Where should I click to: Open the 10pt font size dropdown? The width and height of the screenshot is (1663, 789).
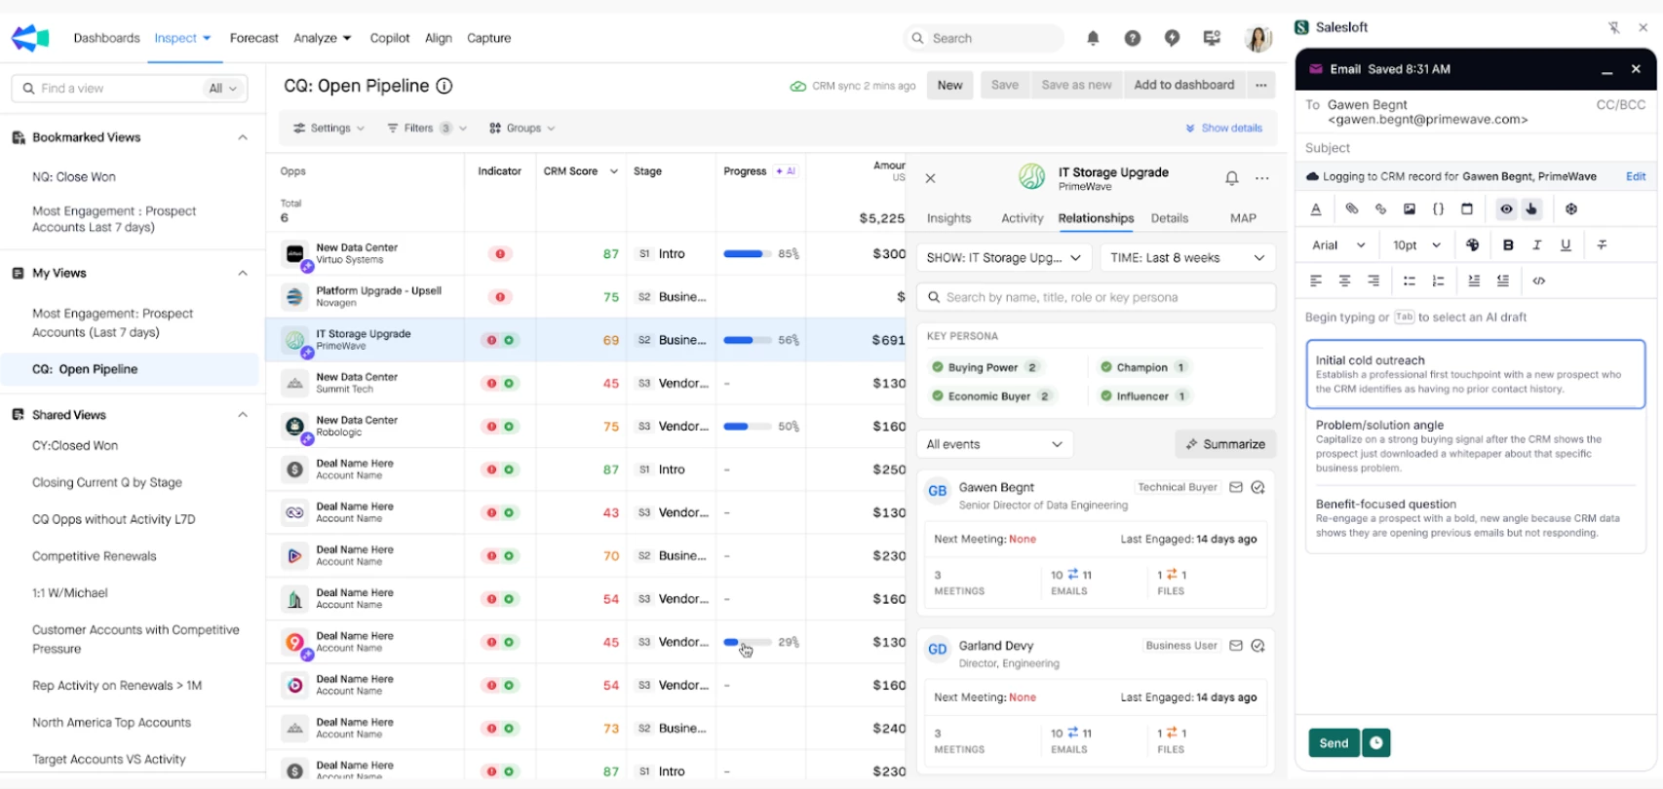point(1416,244)
